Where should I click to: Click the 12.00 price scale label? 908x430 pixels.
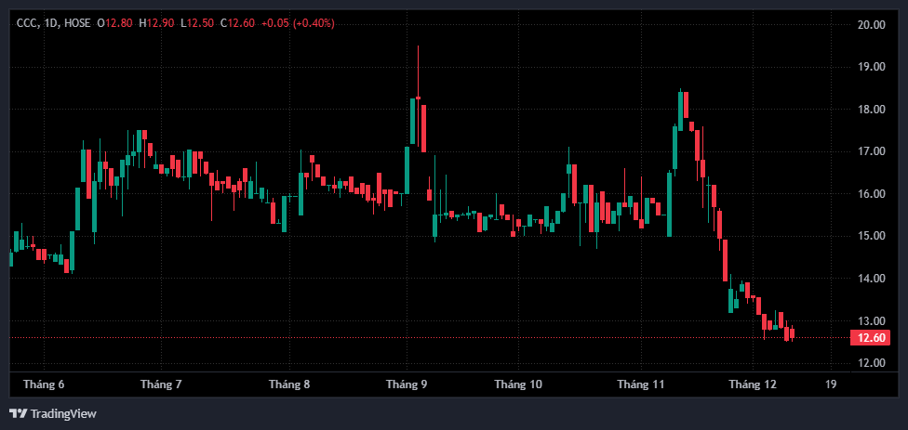click(x=871, y=363)
